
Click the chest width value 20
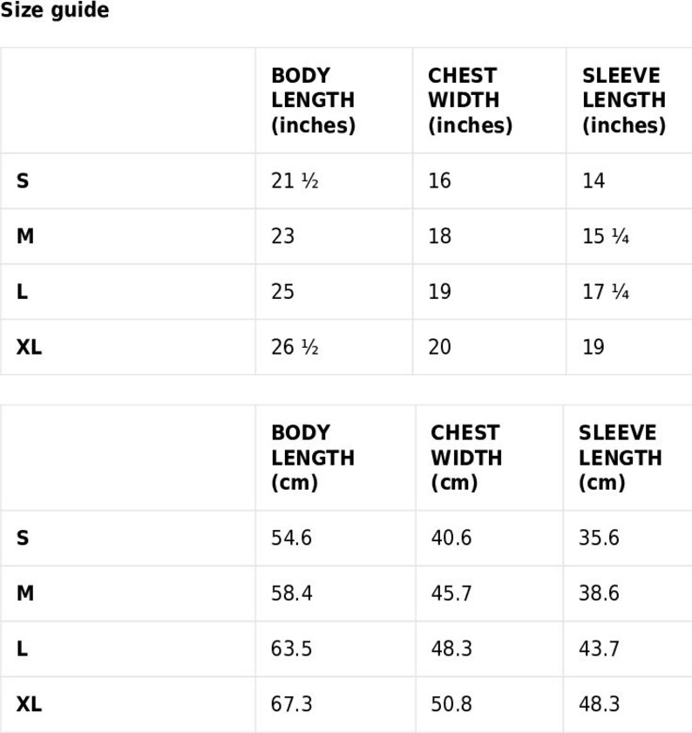439,347
